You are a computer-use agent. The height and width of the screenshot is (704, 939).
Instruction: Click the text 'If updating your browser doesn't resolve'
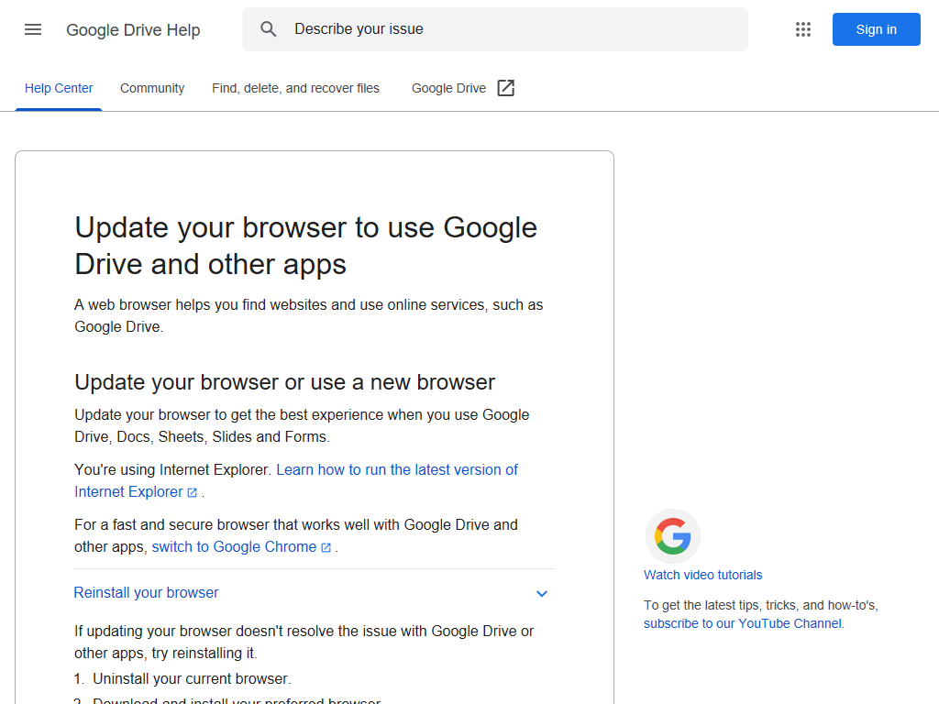[304, 642]
